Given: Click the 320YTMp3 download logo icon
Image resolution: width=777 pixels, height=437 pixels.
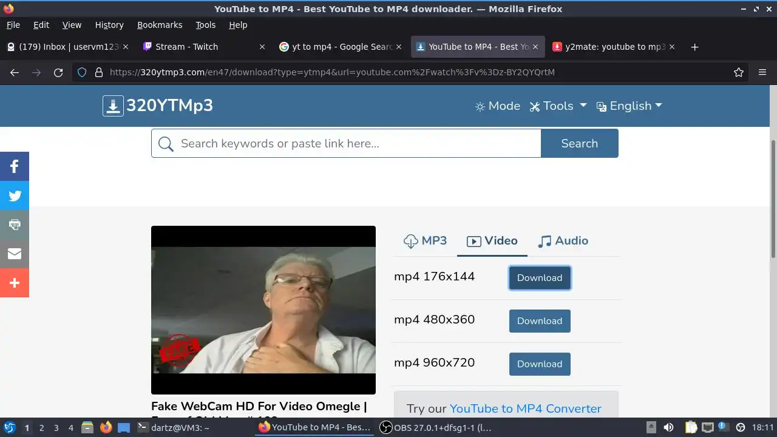Looking at the screenshot, I should click(x=113, y=106).
